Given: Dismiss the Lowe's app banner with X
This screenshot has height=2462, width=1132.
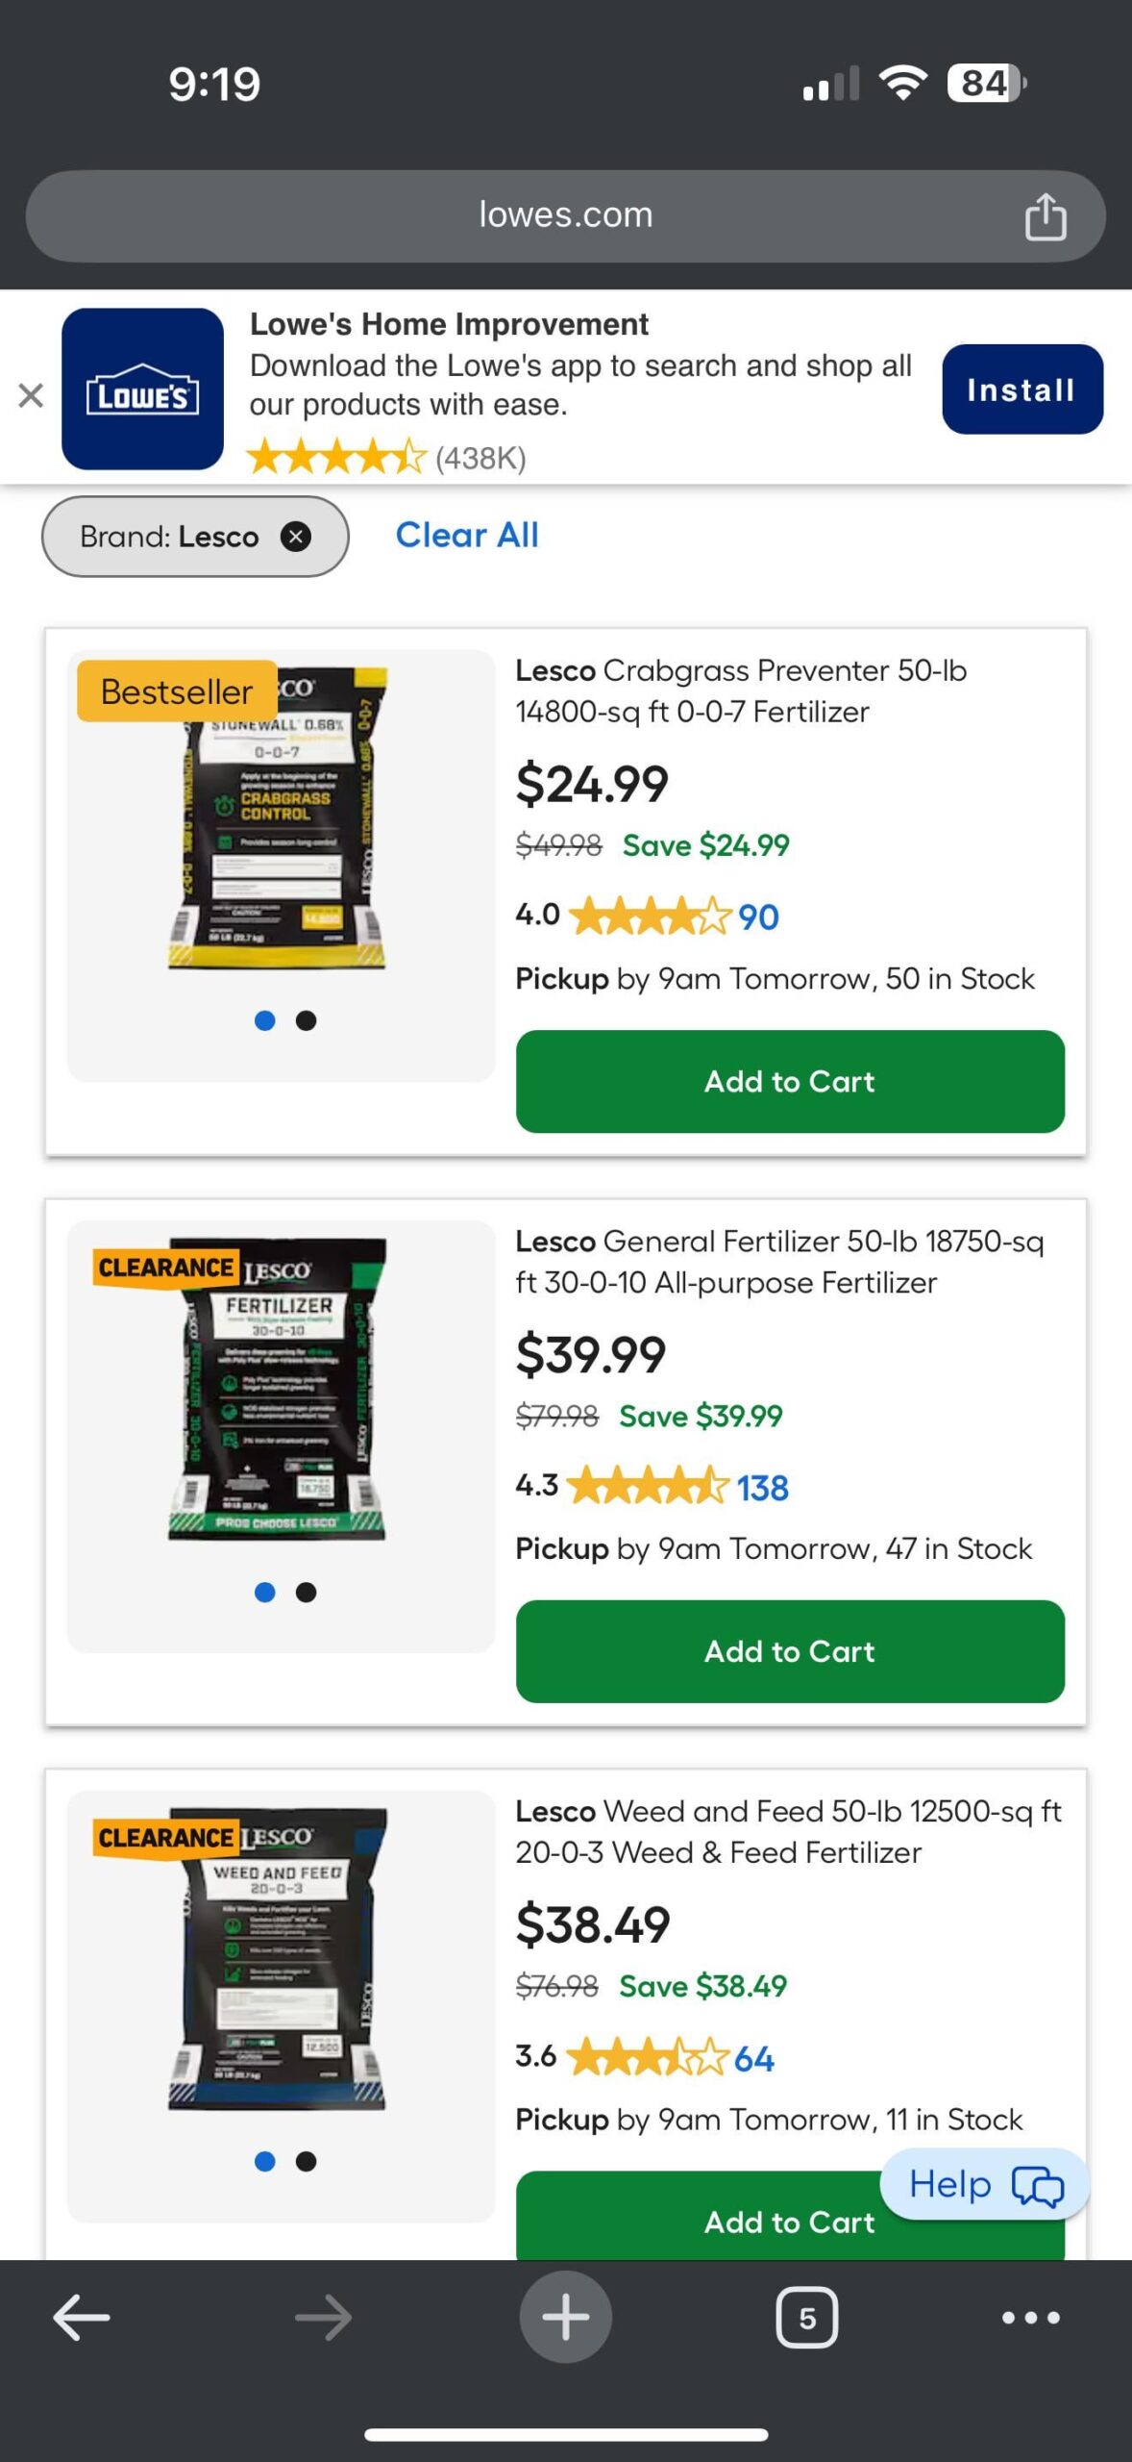Looking at the screenshot, I should [x=31, y=394].
